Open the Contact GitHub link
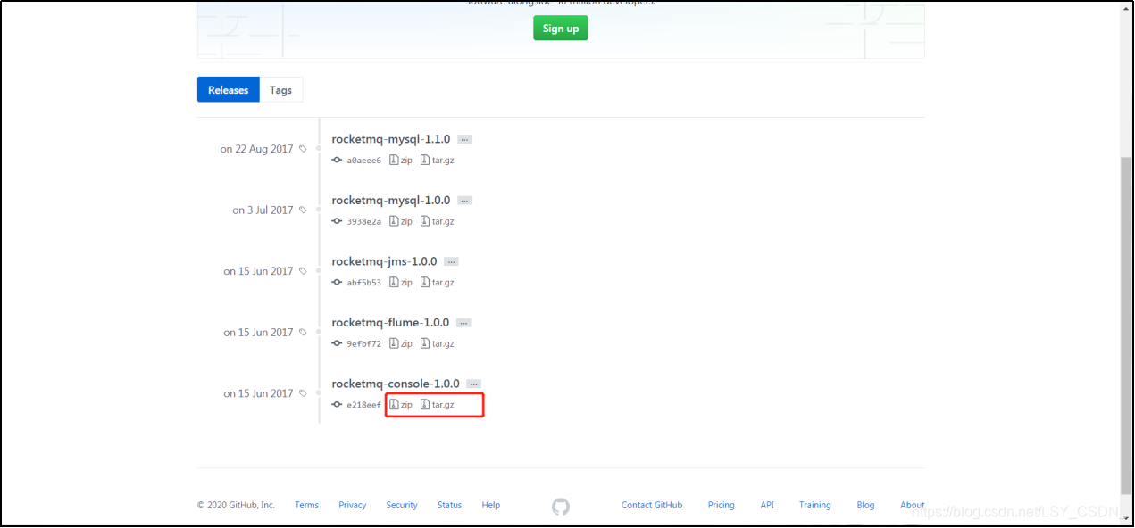The image size is (1135, 528). [652, 505]
